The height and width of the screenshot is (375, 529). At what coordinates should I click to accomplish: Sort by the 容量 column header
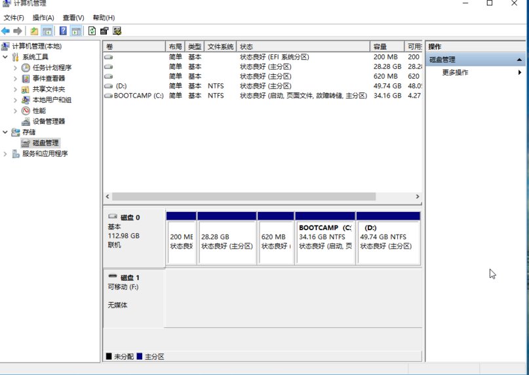[387, 47]
